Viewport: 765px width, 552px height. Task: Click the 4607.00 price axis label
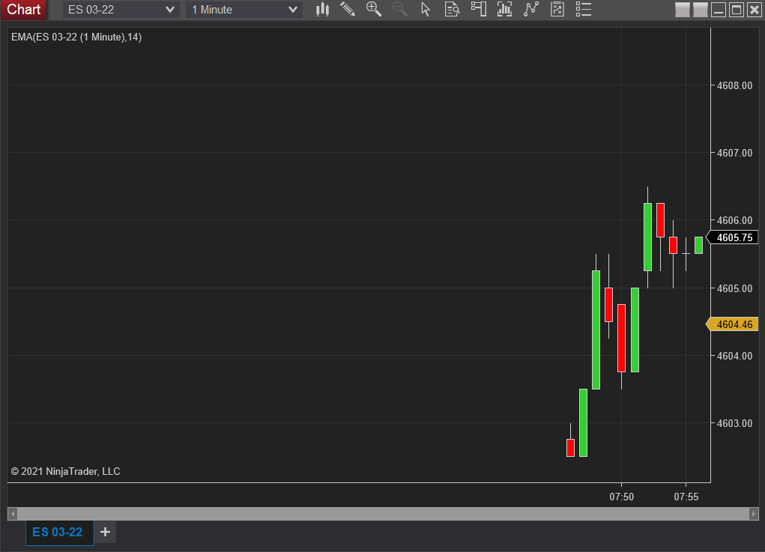pos(734,153)
